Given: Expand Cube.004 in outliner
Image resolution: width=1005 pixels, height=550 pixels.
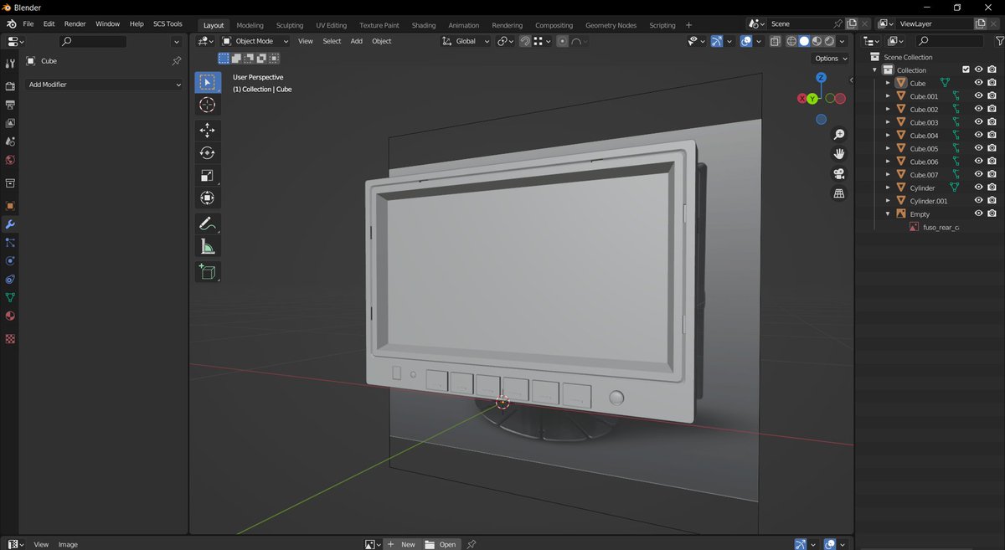Looking at the screenshot, I should [888, 136].
